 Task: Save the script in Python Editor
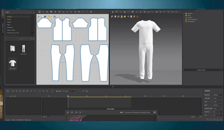[72, 112]
